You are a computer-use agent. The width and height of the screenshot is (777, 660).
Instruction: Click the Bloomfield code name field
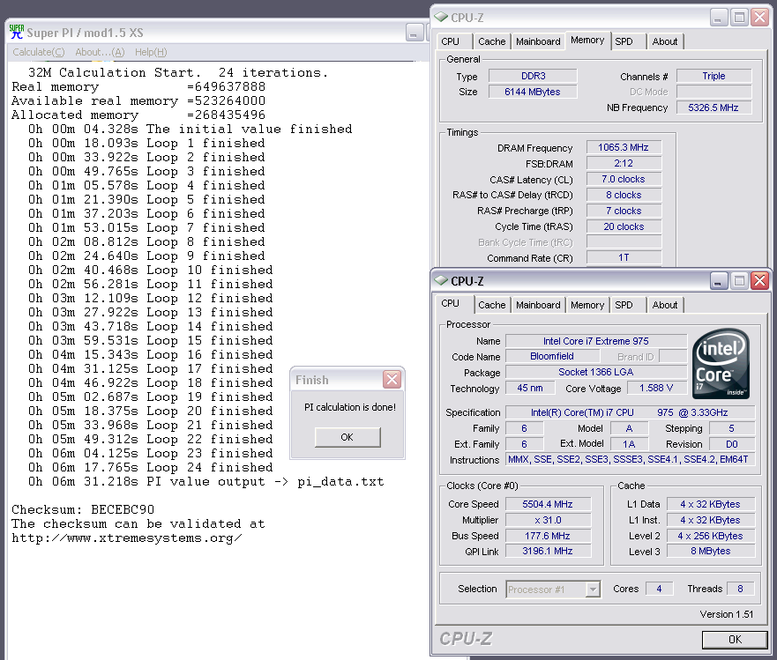coord(552,356)
